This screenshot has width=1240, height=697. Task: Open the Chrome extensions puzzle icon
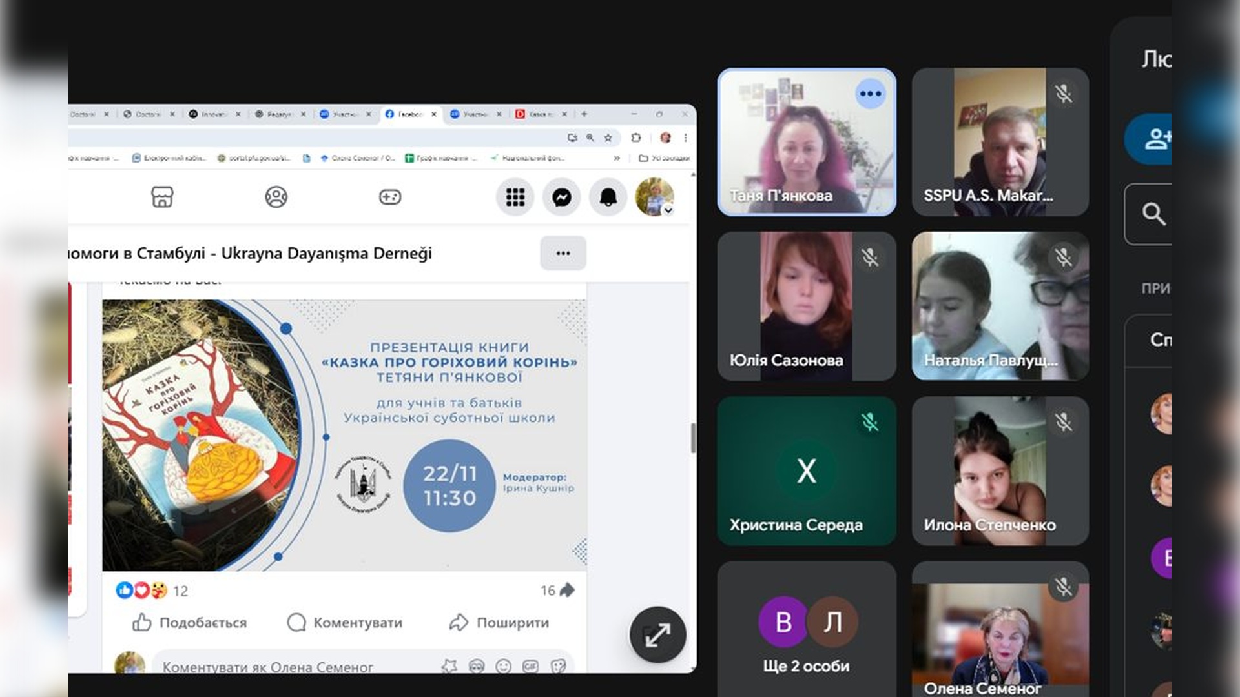coord(636,137)
